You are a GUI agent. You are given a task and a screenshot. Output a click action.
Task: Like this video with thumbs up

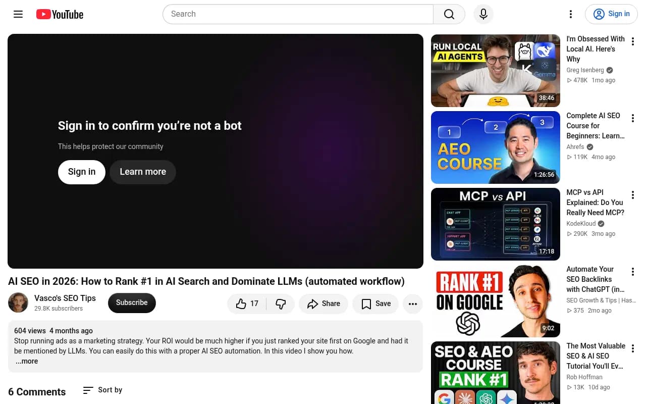(247, 304)
